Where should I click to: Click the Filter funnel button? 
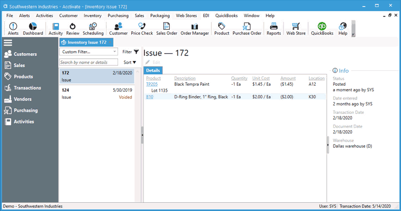tap(136, 52)
